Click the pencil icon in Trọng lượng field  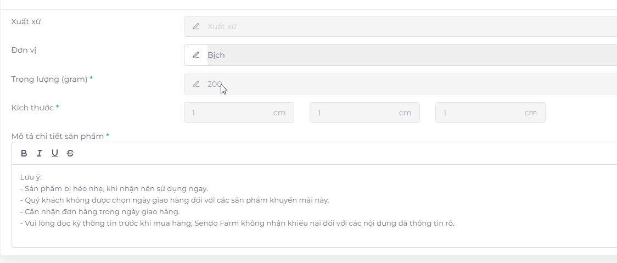click(195, 84)
